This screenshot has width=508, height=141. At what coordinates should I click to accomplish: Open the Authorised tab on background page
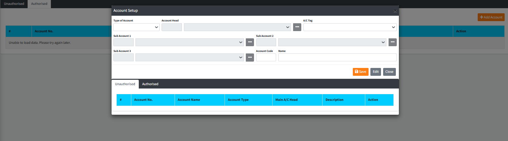(39, 4)
